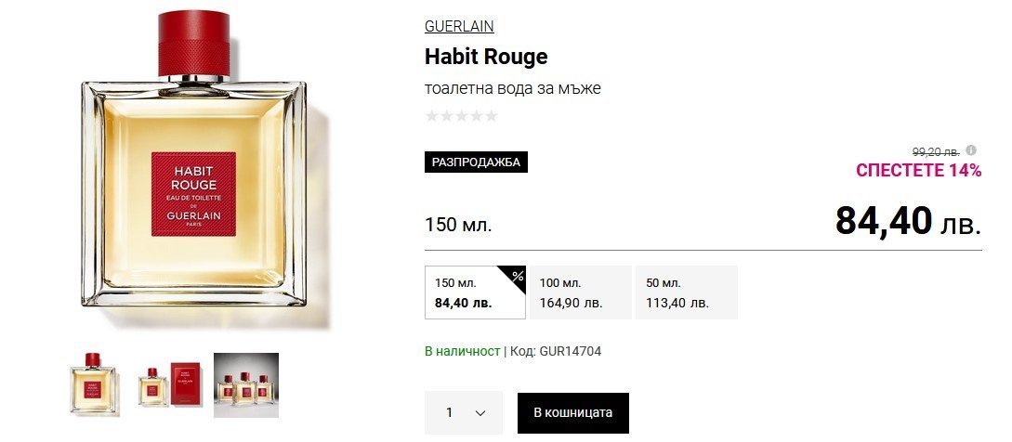Add to cart with В кошницата button
Viewport: 1012px width, 442px height.
tap(573, 413)
